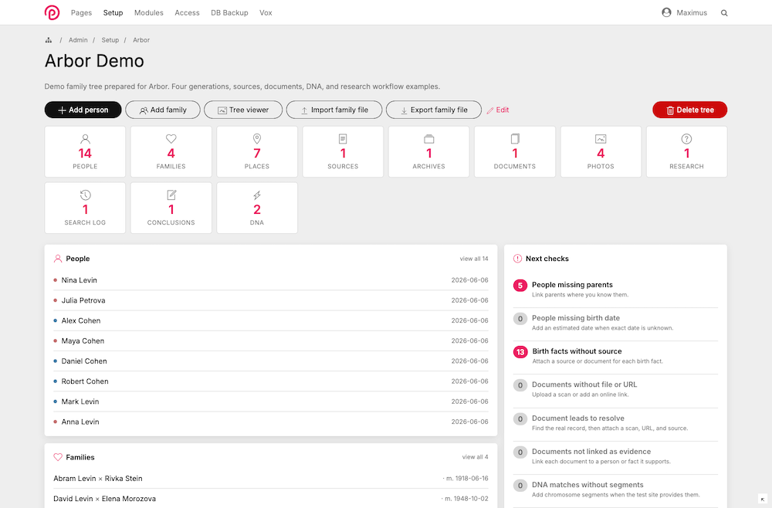Click the 13 badge for birth facts
The image size is (772, 508).
click(520, 352)
